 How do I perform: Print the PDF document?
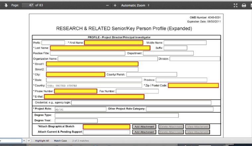point(244,6)
